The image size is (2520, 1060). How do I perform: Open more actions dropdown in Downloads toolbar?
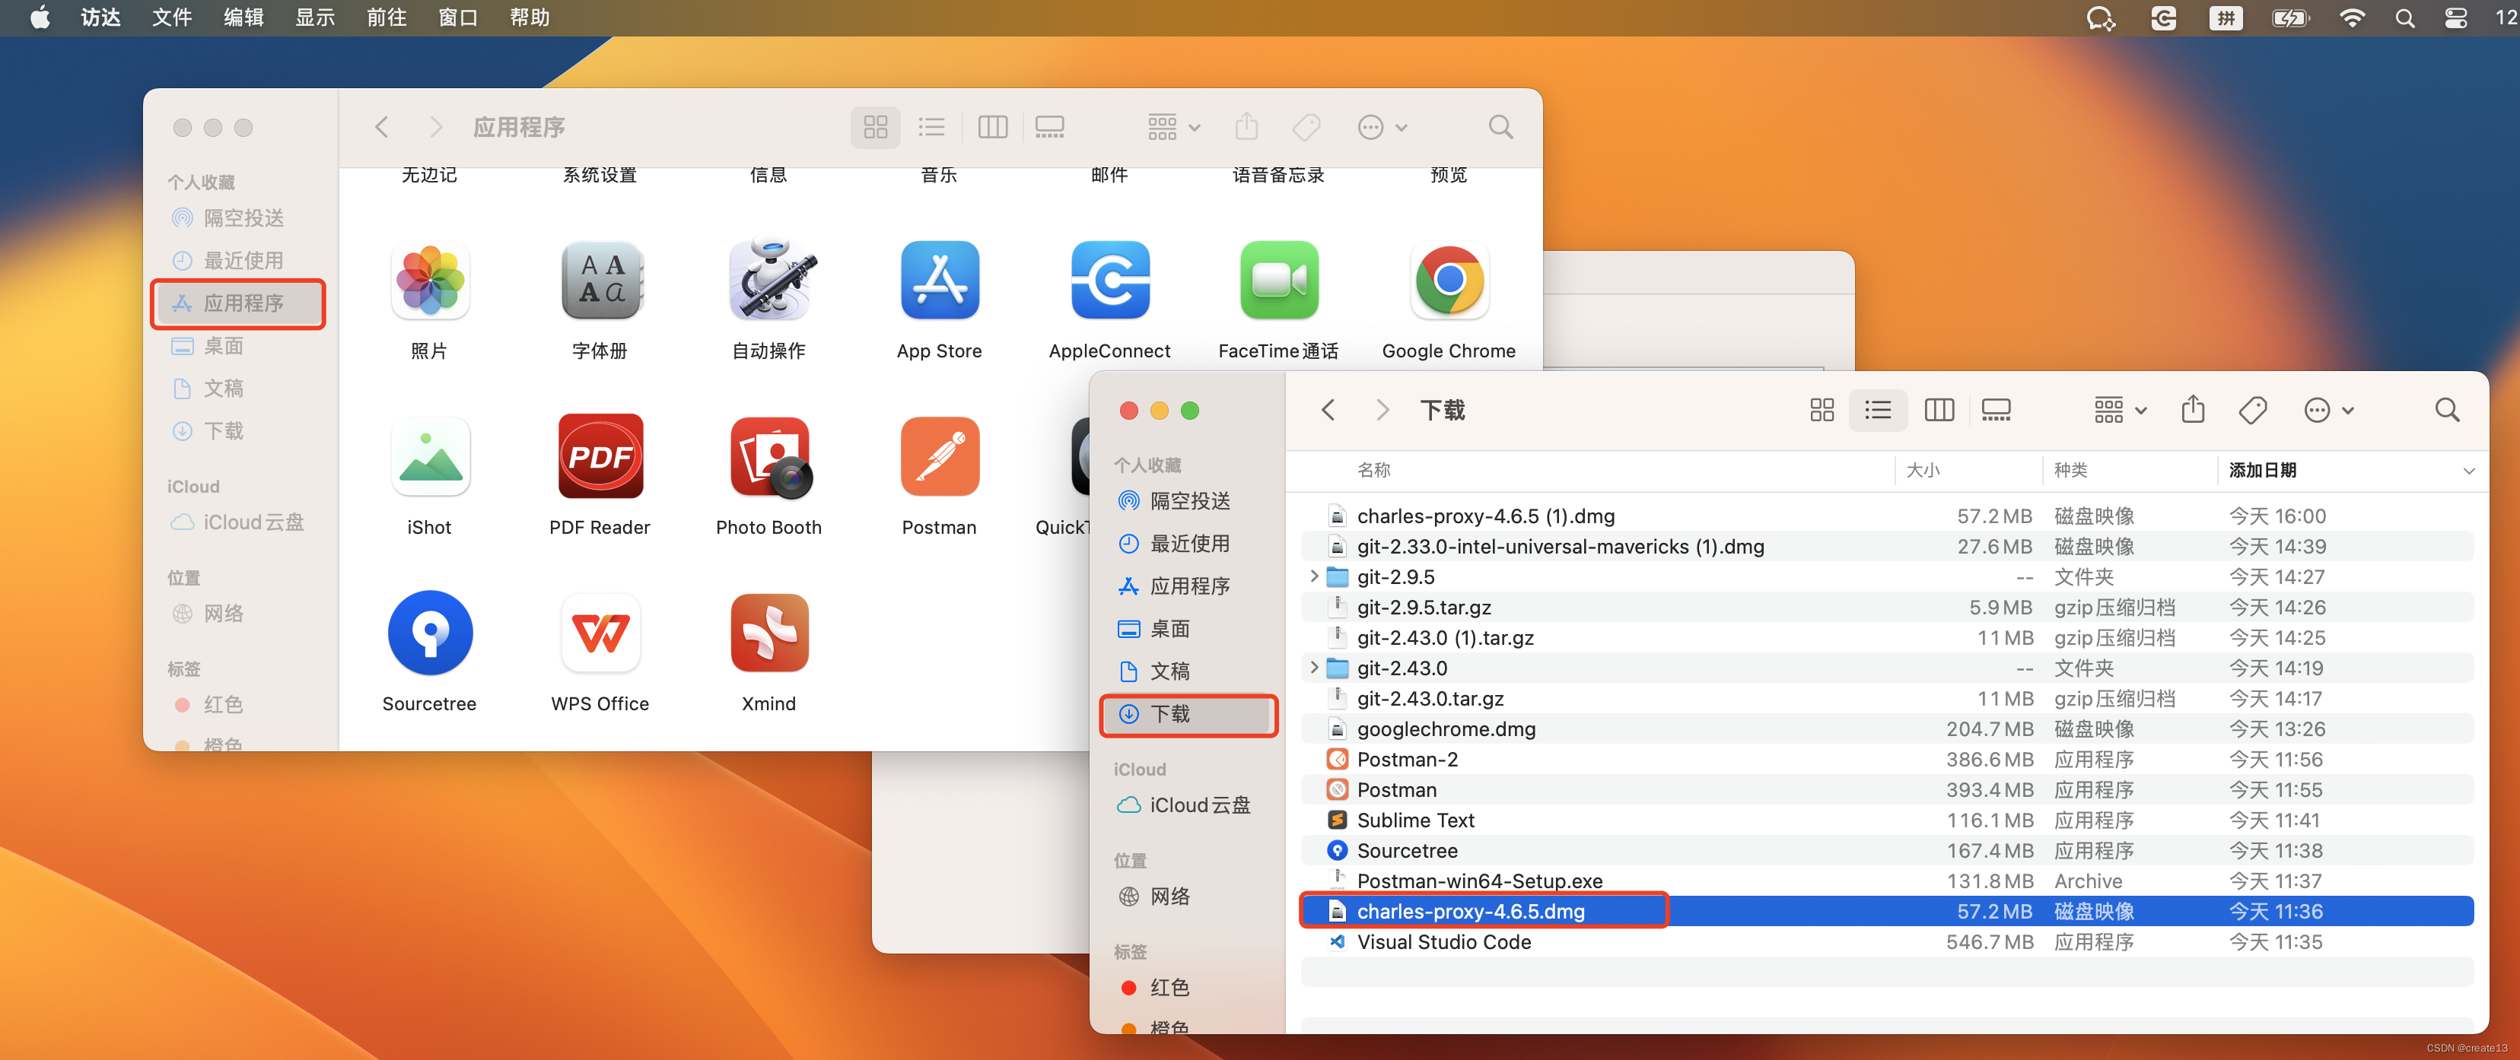[2329, 410]
